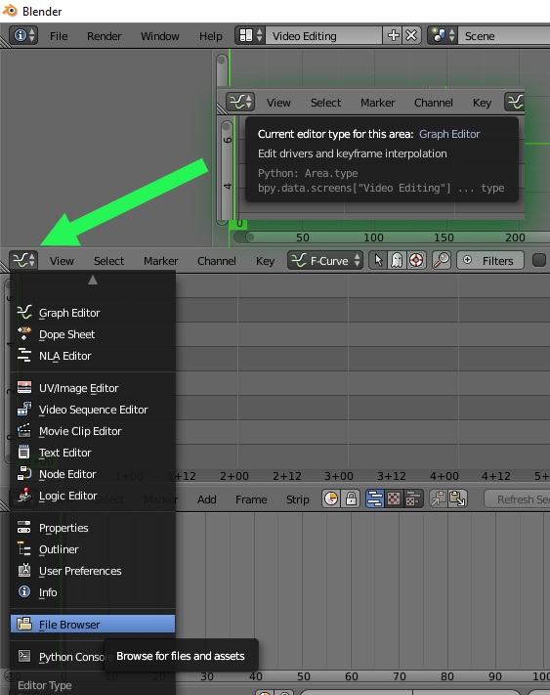Viewport: 550px width, 695px height.
Task: Switch area to Movie Clip Editor
Action: click(x=93, y=431)
